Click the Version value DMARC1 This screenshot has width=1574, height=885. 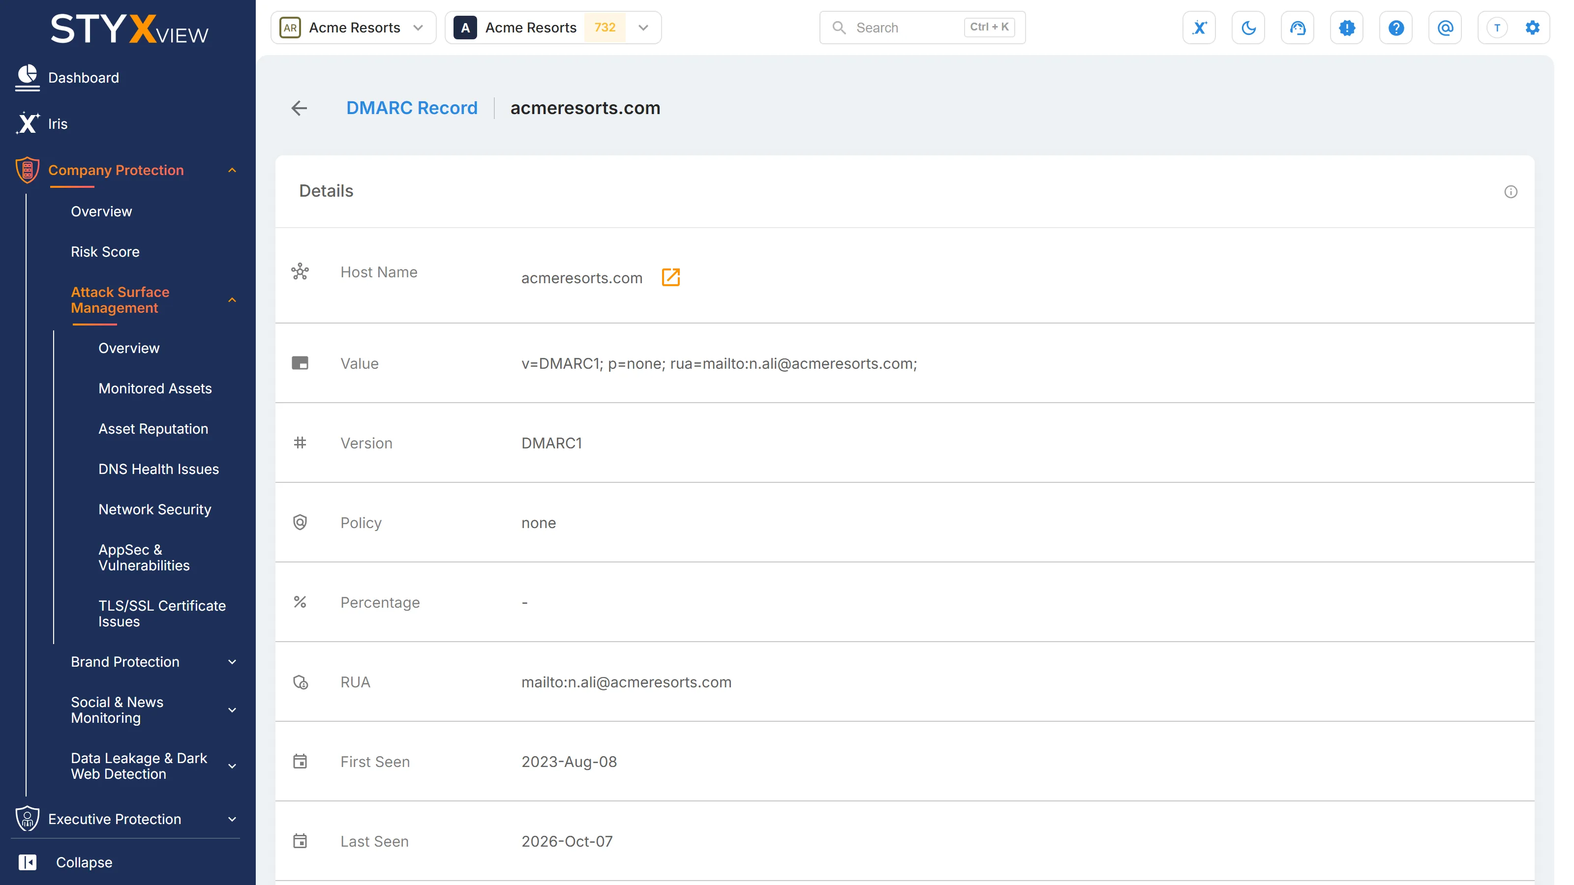[x=552, y=443]
